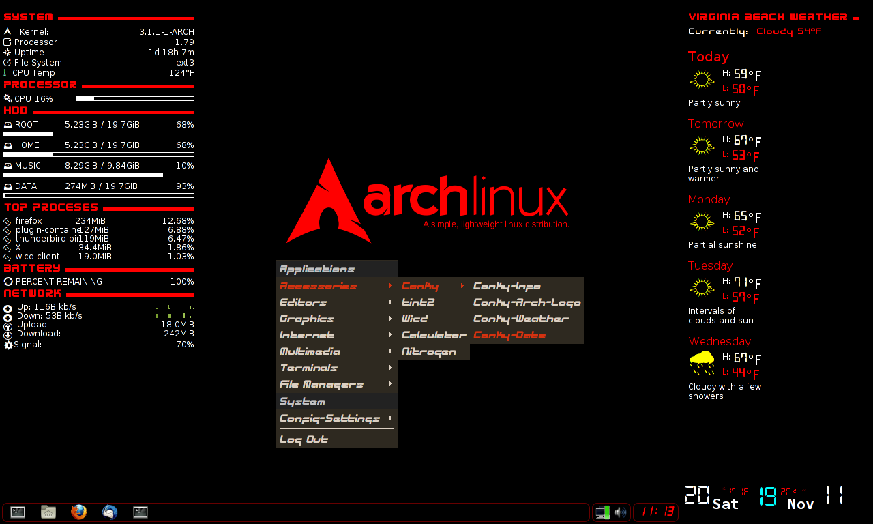Open the terminal launcher left of the file manager icon
873x524 pixels.
point(18,512)
